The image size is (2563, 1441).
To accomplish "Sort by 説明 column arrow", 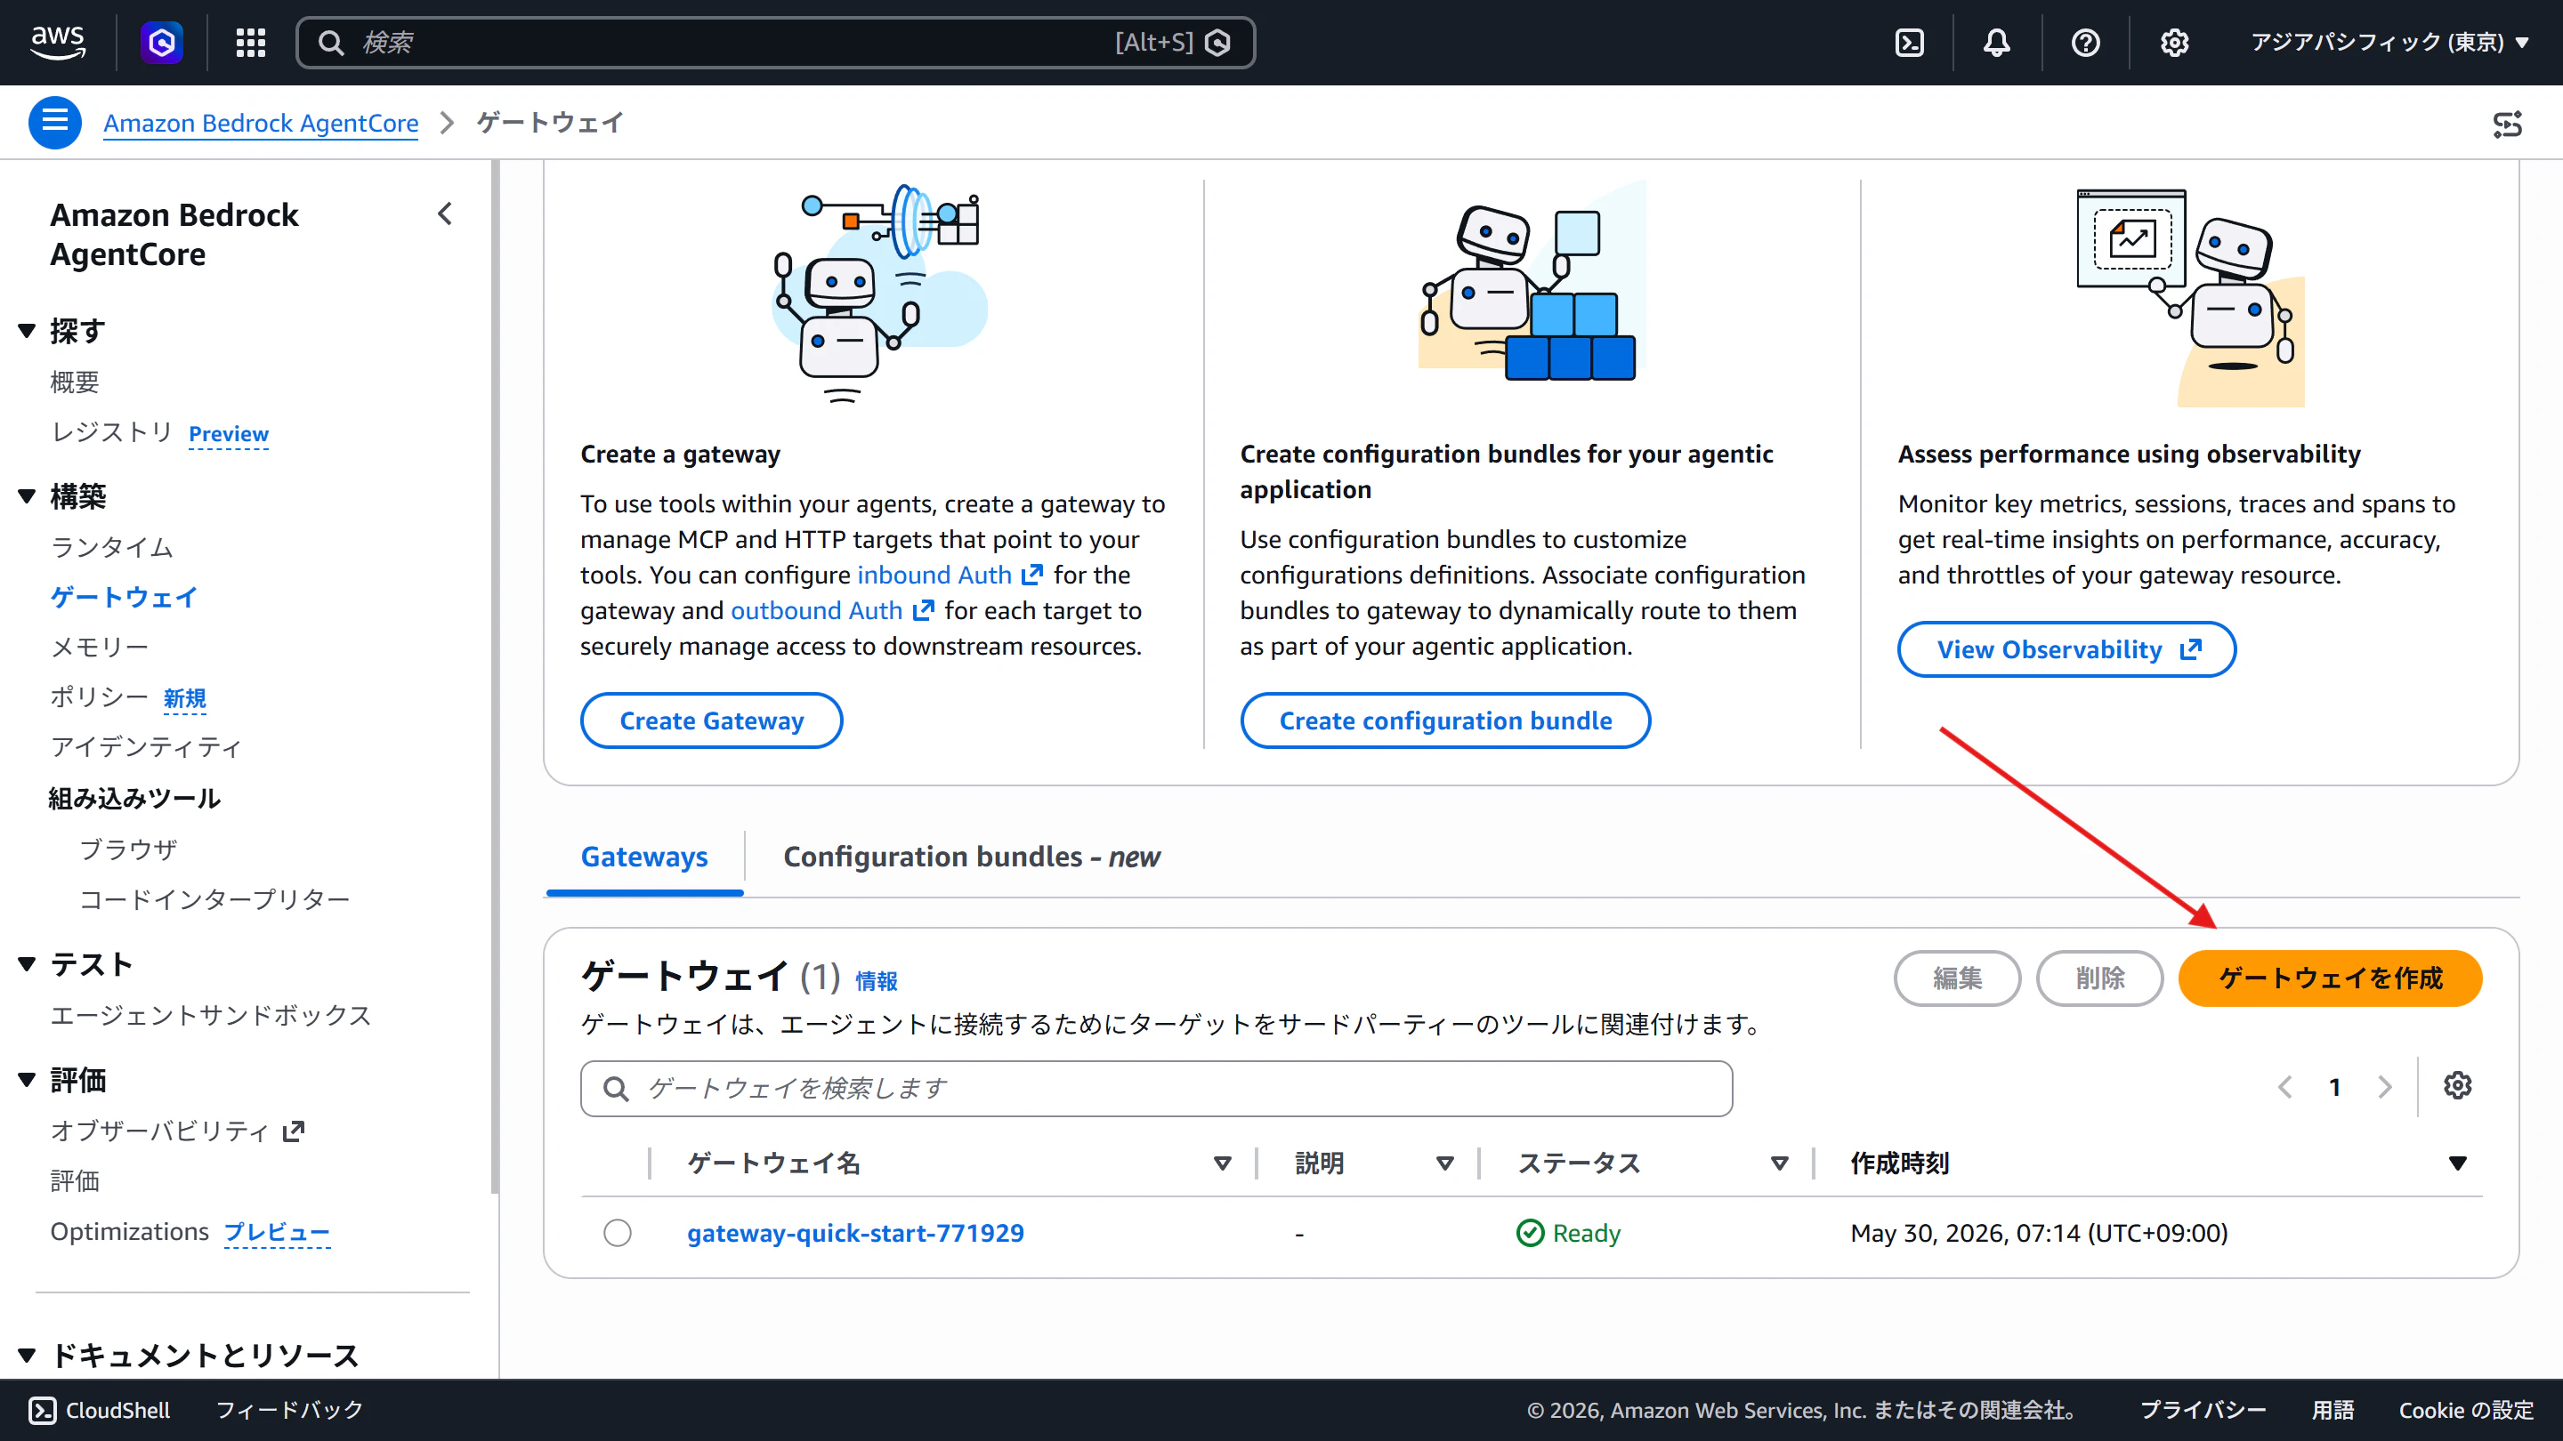I will [x=1445, y=1163].
